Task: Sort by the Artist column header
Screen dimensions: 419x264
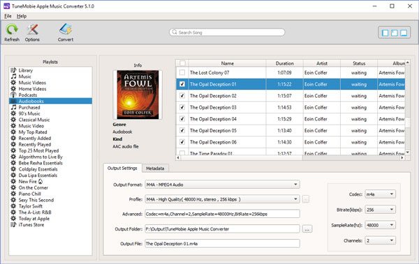Action: [322, 63]
